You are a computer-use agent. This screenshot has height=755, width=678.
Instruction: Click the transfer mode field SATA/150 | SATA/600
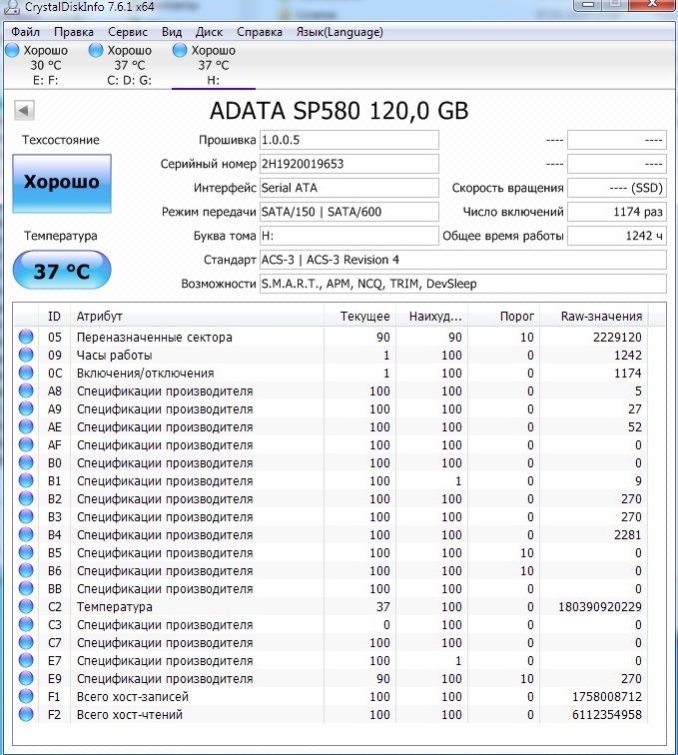pos(349,212)
